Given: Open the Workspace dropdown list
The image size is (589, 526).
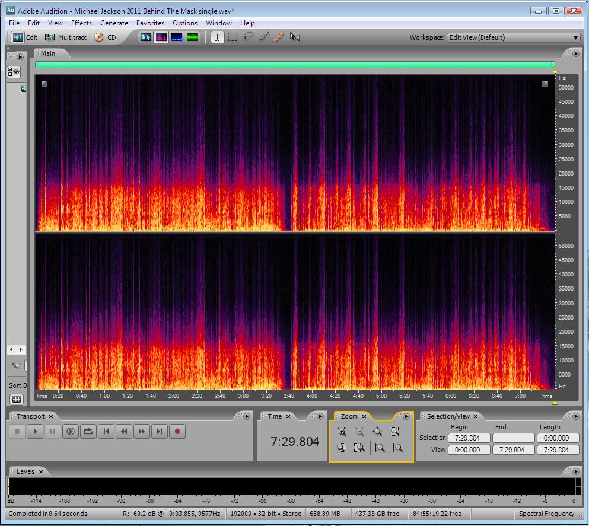Looking at the screenshot, I should point(575,37).
